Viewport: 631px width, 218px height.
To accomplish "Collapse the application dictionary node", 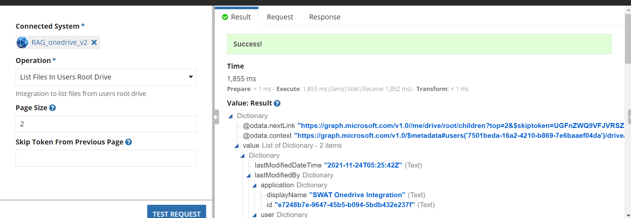I will pyautogui.click(x=254, y=185).
